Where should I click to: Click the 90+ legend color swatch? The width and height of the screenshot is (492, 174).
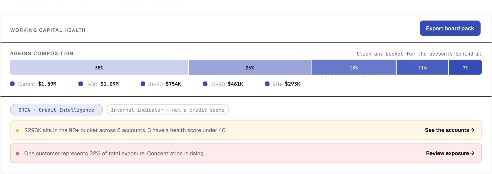[x=267, y=84]
